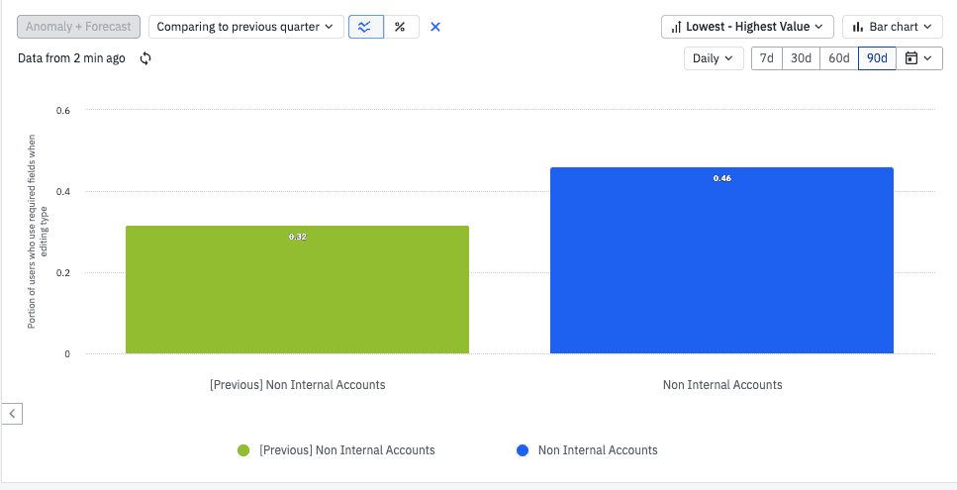
Task: Expand the Lowest - Highest Value dropdown
Action: (x=747, y=27)
